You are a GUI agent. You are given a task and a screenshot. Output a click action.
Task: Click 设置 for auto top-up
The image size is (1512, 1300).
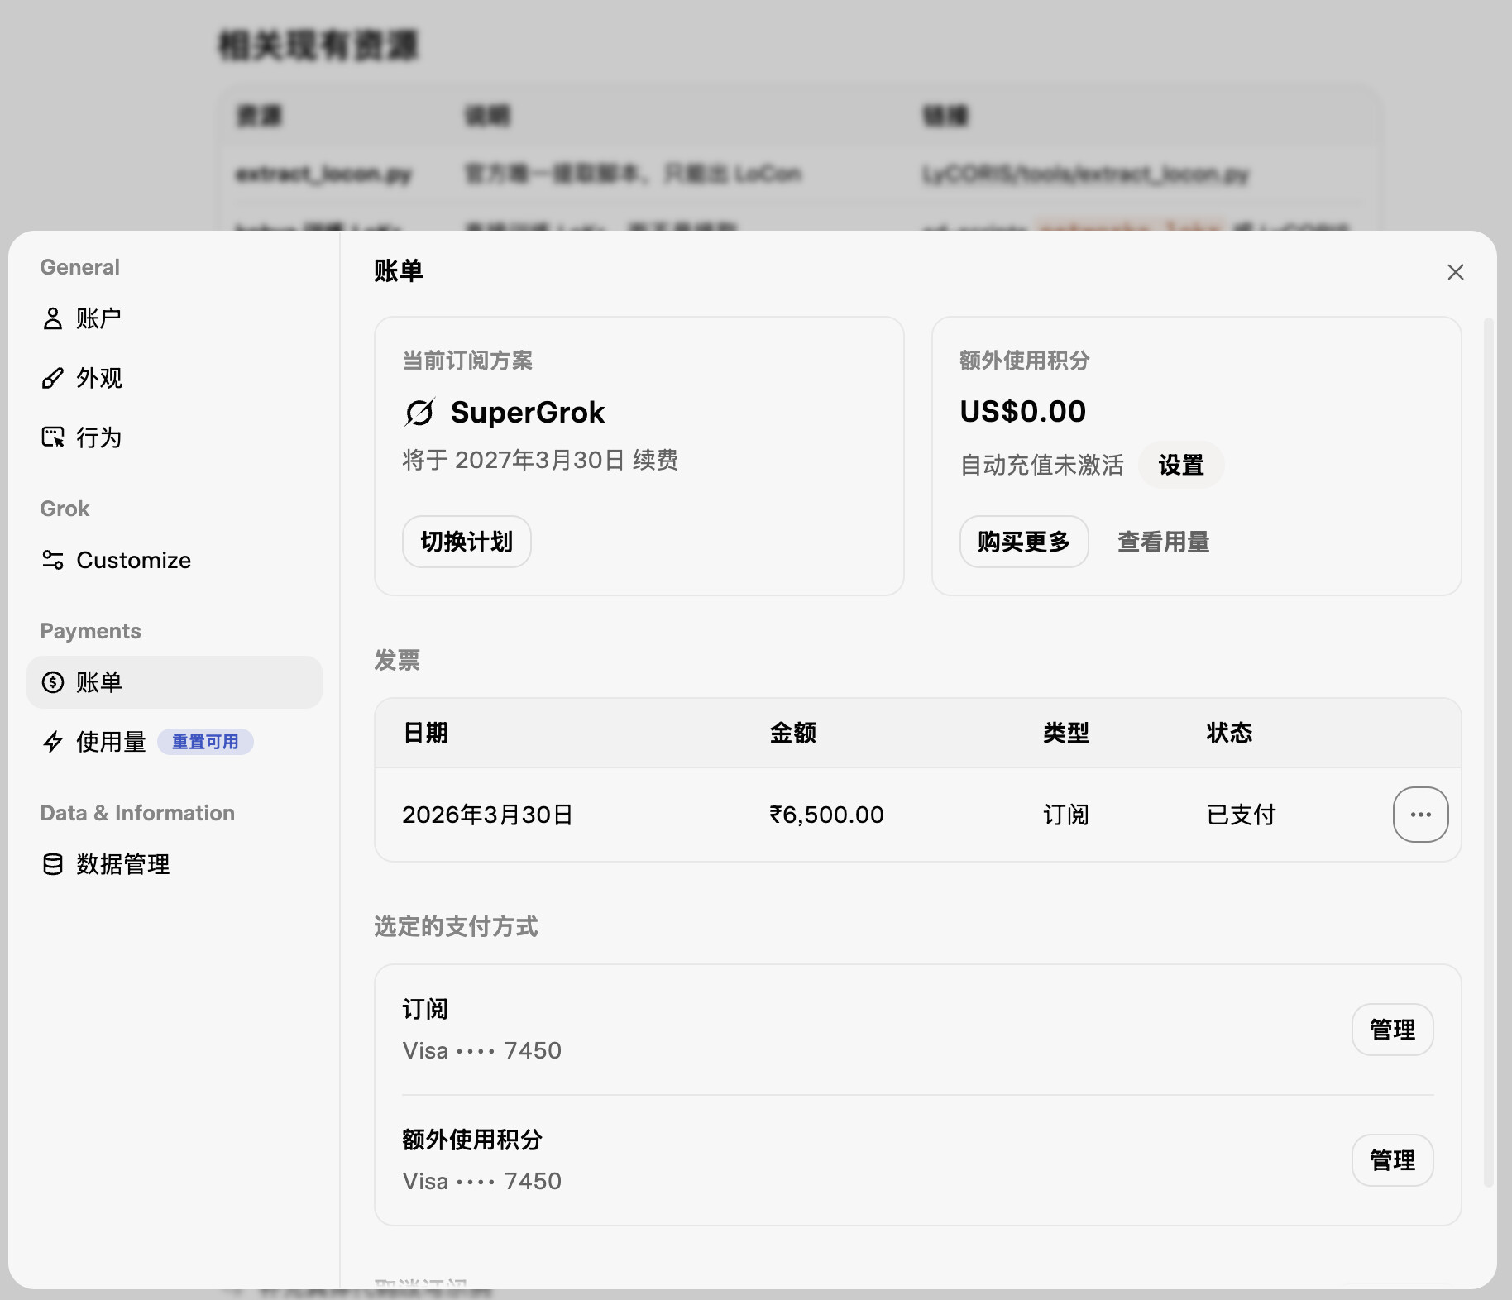coord(1181,465)
